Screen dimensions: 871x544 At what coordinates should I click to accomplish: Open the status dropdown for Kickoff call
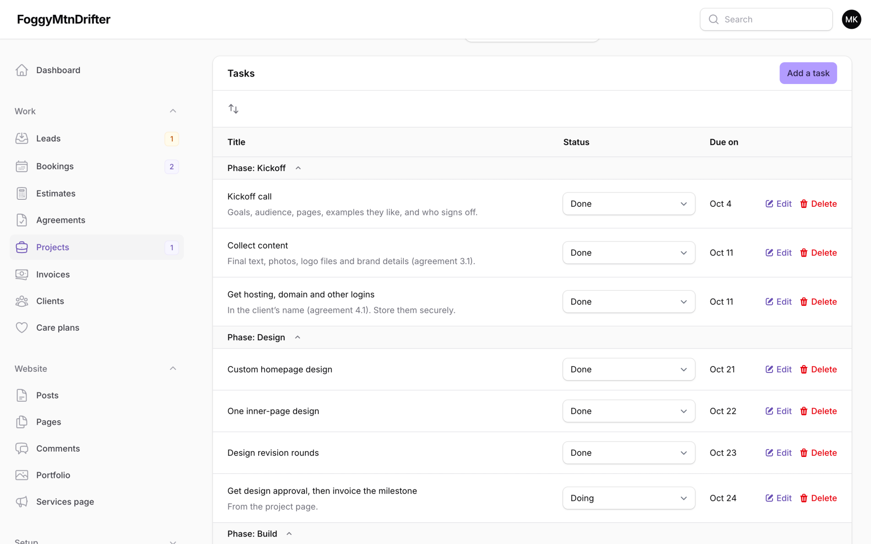(629, 204)
